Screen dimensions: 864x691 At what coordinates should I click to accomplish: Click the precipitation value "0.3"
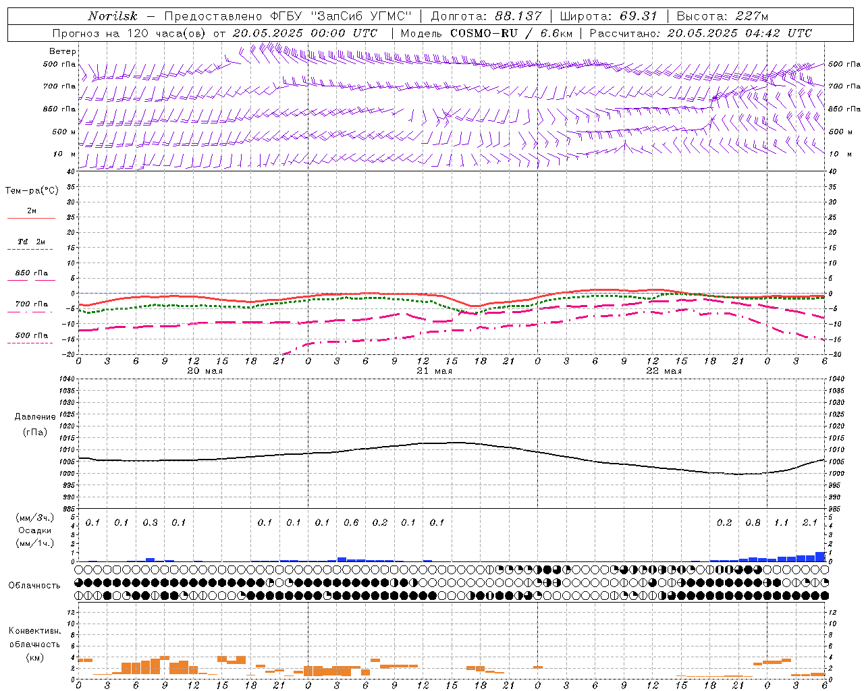(150, 522)
